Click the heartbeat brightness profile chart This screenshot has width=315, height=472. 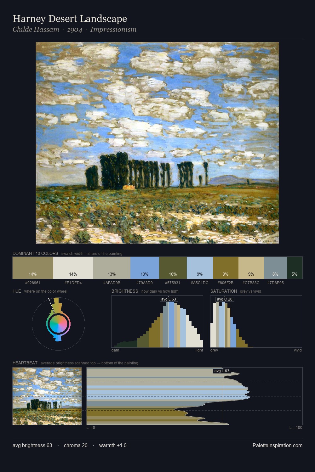pos(195,396)
